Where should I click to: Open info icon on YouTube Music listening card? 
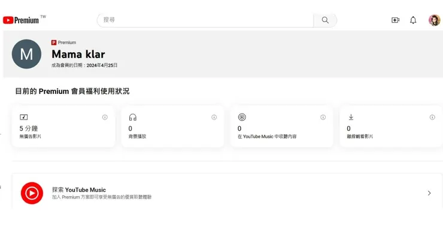click(323, 117)
